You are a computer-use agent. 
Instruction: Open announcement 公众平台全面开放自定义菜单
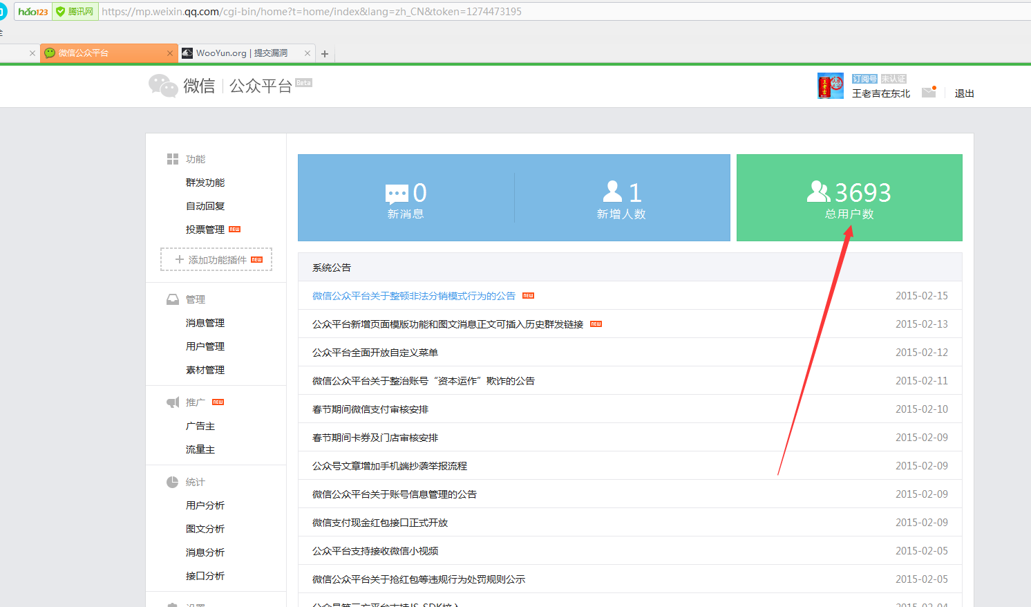pyautogui.click(x=375, y=353)
